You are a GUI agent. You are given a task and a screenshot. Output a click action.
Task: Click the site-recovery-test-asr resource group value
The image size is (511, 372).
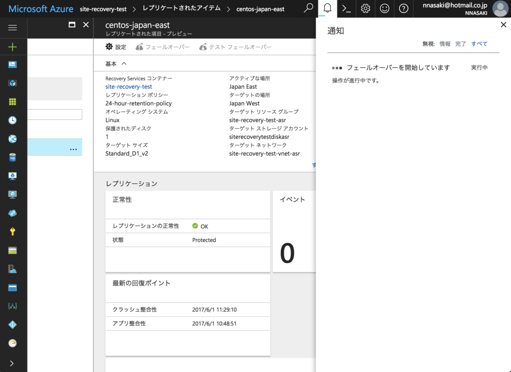pos(257,120)
